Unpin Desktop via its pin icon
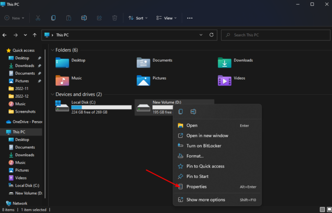The image size is (332, 213). [39, 58]
